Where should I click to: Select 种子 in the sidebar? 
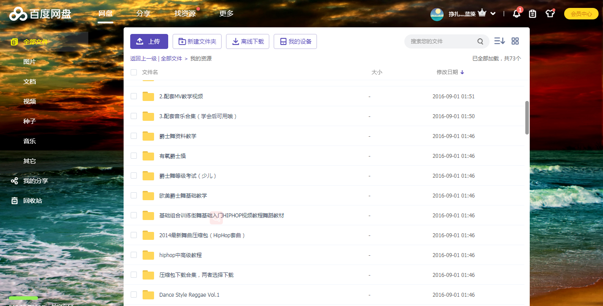(x=30, y=121)
